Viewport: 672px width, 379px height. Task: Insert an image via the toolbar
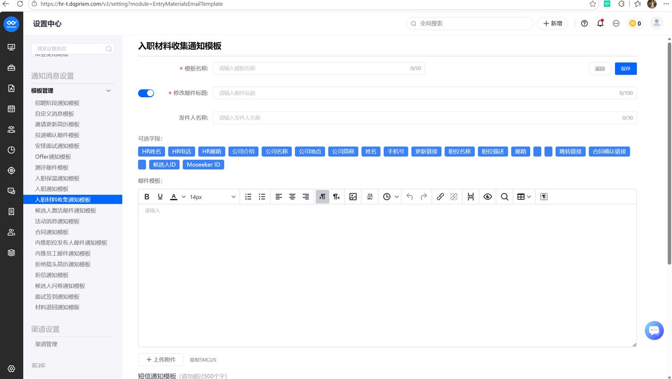pyautogui.click(x=353, y=197)
